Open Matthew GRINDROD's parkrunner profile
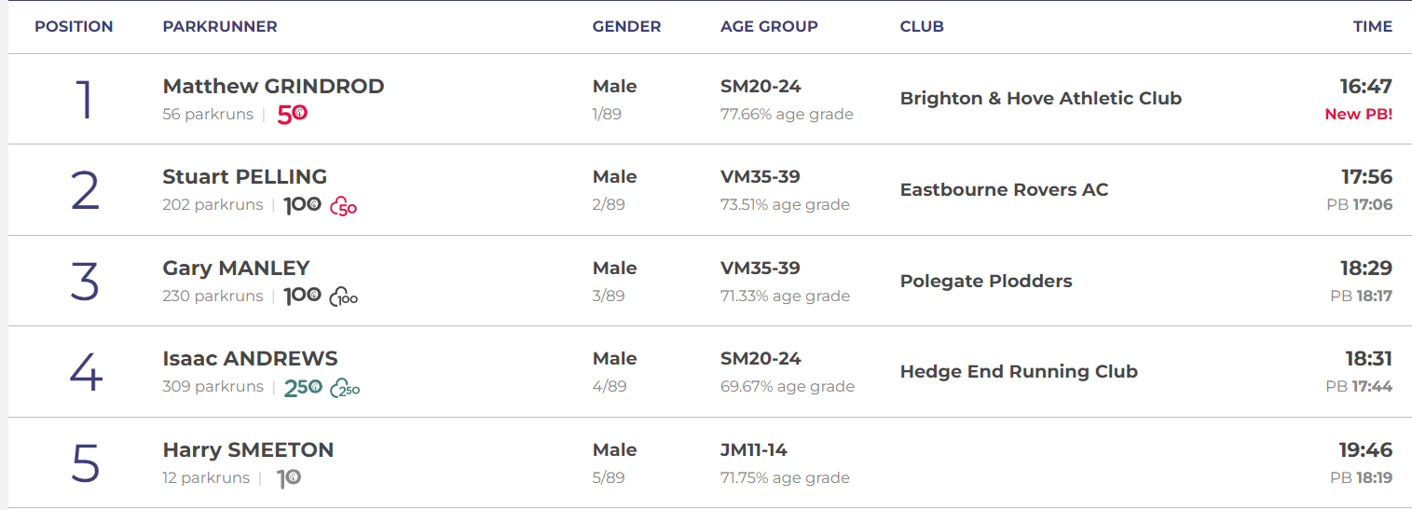1412x510 pixels. click(x=273, y=87)
